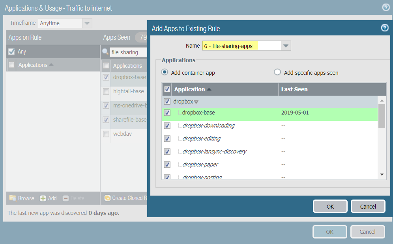
Task: Collapse the dropbox container row
Action: pyautogui.click(x=196, y=102)
